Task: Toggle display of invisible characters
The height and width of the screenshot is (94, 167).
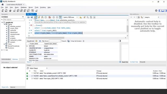Action: (91, 17)
